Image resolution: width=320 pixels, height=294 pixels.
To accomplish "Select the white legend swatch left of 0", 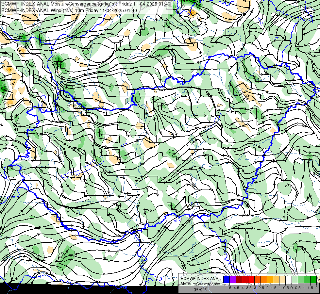I will [289, 279].
